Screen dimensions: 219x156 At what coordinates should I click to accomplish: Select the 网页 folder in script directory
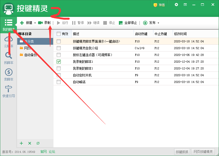tap(27, 48)
